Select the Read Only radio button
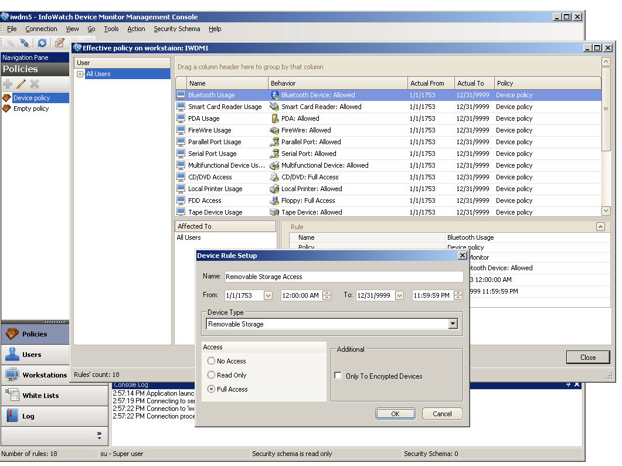The height and width of the screenshot is (466, 622). [211, 375]
